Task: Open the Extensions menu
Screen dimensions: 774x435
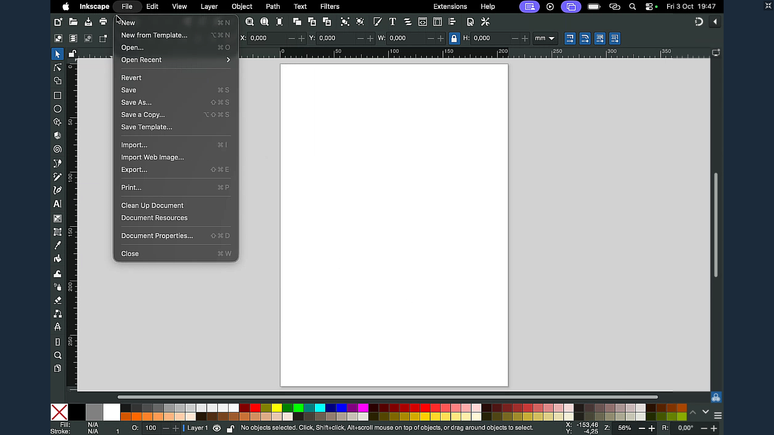Action: [450, 6]
